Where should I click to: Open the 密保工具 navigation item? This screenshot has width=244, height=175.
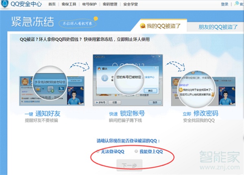click(69, 4)
